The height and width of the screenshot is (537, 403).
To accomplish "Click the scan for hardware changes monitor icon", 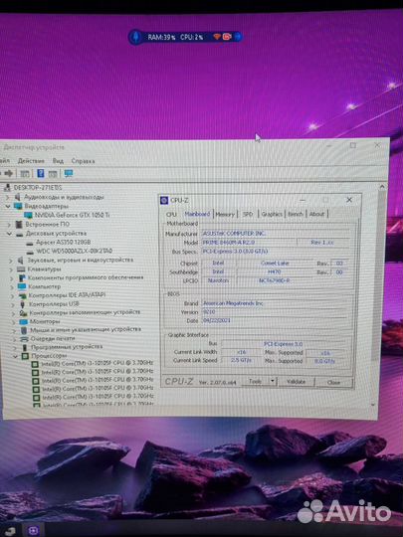I will [x=69, y=173].
